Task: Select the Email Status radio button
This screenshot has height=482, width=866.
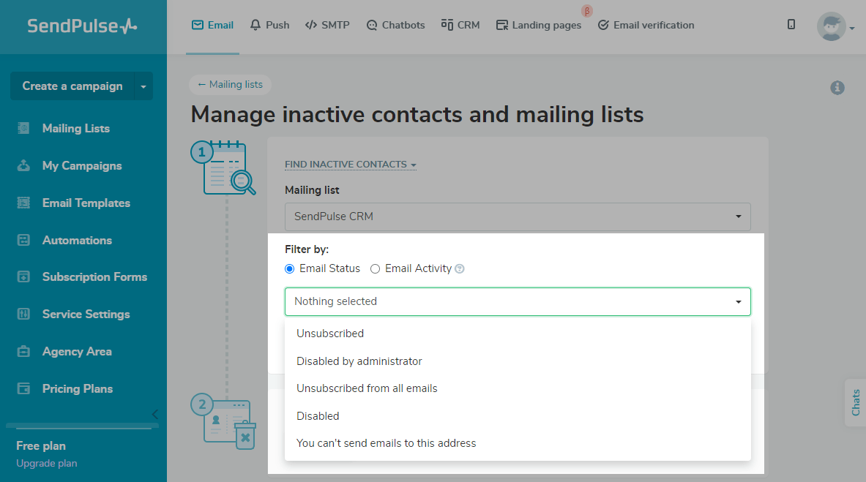Action: coord(290,269)
